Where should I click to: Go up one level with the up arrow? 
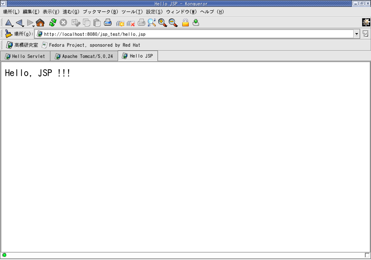(x=8, y=23)
